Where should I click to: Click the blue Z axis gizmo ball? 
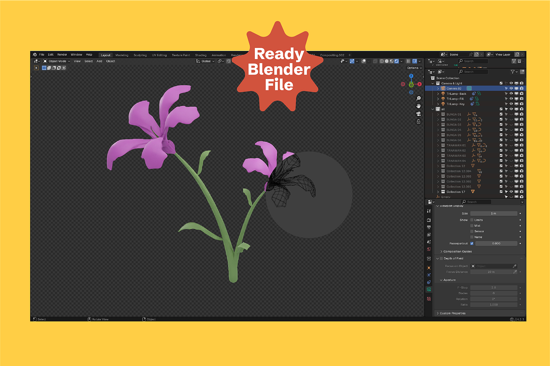click(411, 76)
